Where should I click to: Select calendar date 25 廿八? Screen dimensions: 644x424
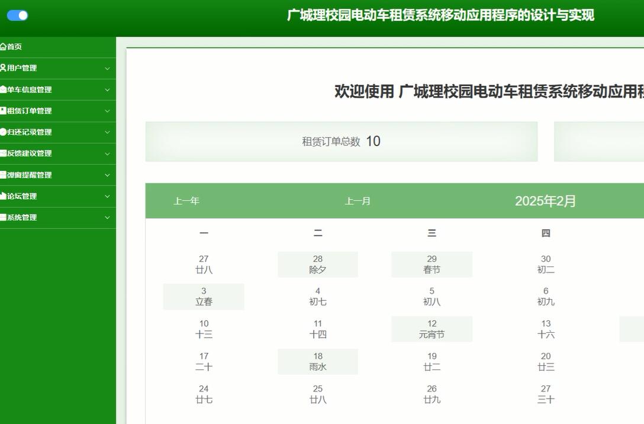pos(318,394)
